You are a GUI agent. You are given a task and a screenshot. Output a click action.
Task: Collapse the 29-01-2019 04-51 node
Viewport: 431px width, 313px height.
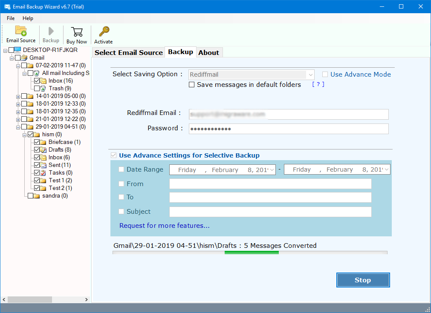pyautogui.click(x=18, y=127)
